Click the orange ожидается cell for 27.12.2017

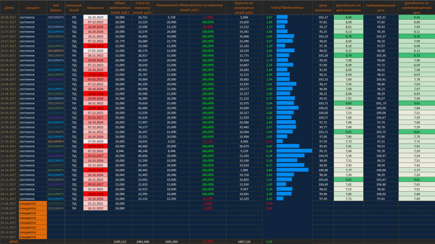32,236
